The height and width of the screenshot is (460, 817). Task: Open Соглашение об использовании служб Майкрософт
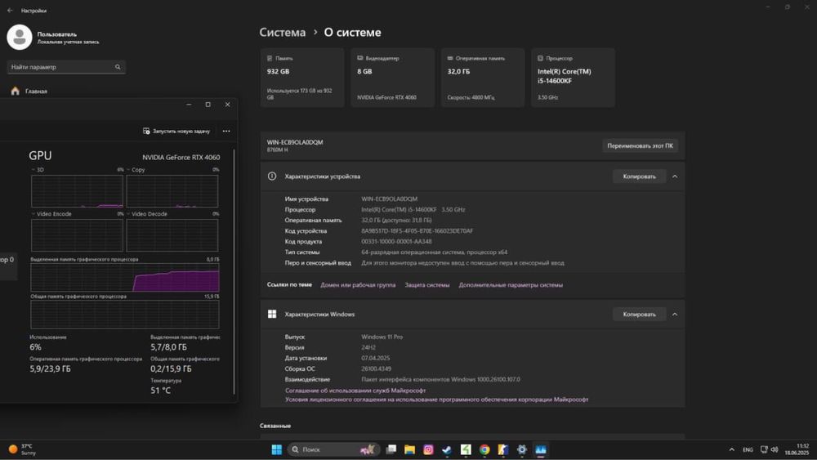coord(355,391)
